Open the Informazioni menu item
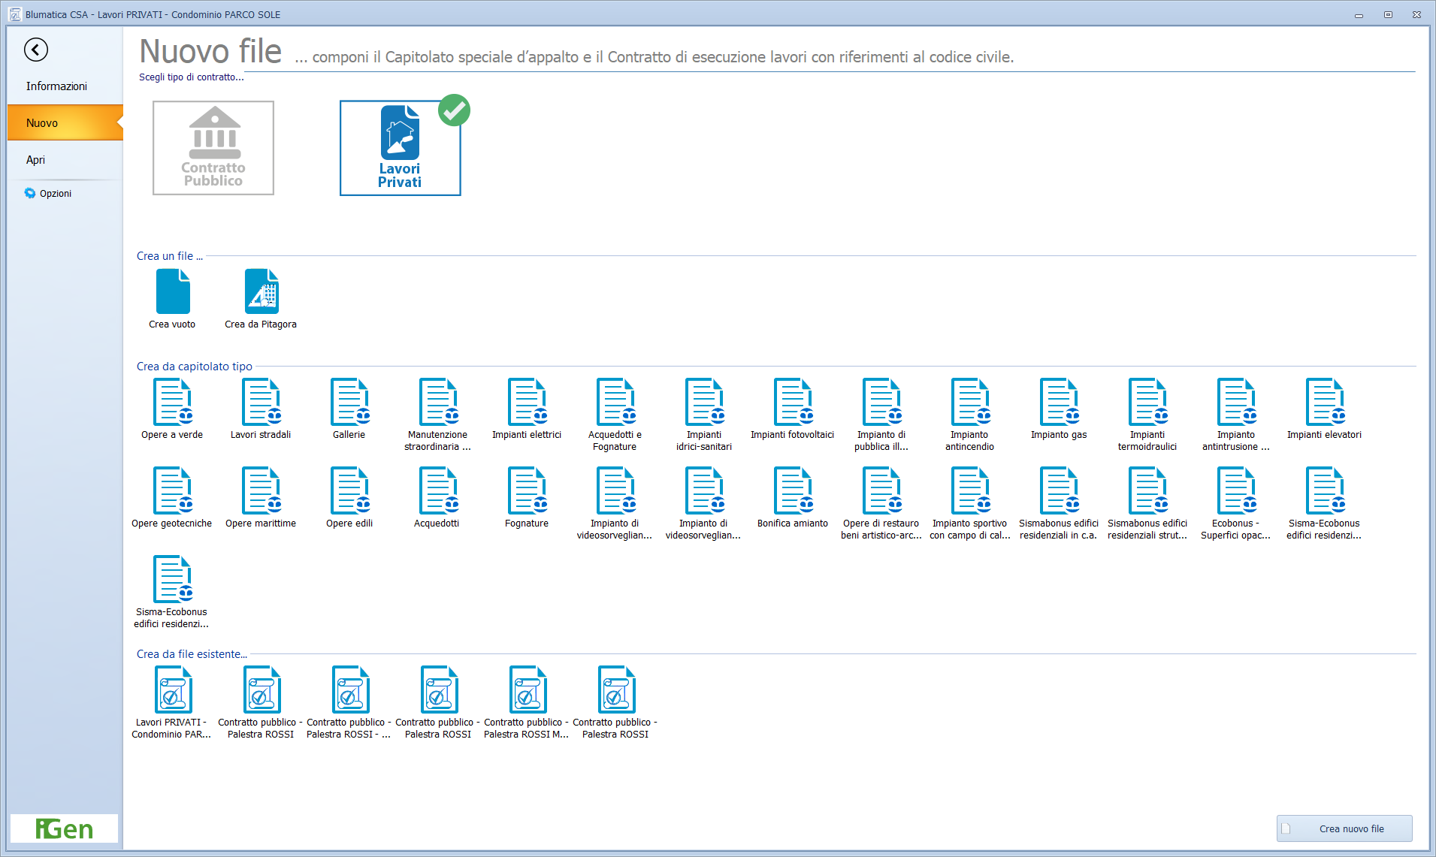This screenshot has width=1436, height=857. pyautogui.click(x=57, y=86)
